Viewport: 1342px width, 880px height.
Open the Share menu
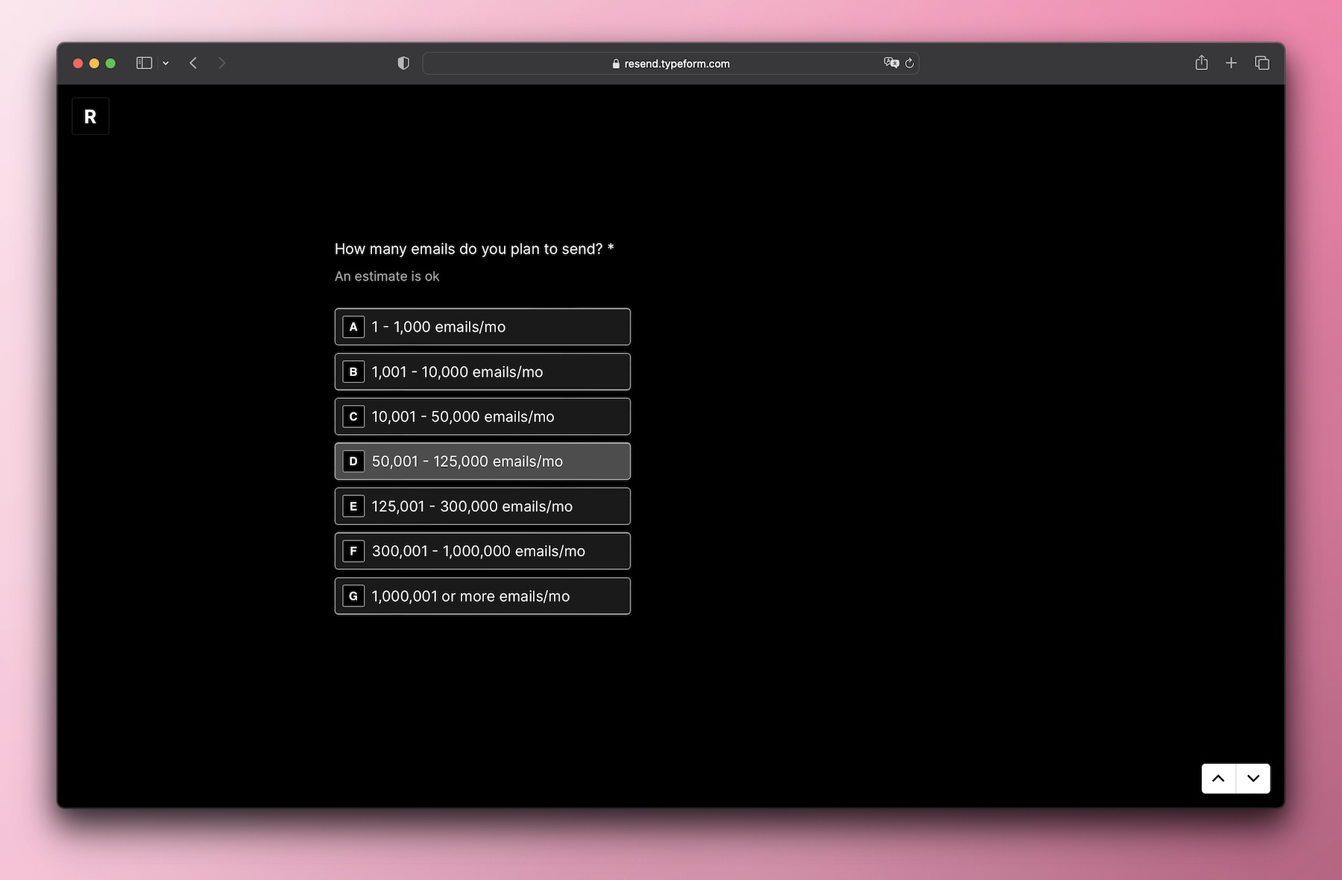pyautogui.click(x=1201, y=63)
